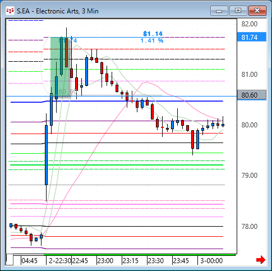Click the 04:45 time axis label

click(x=29, y=260)
